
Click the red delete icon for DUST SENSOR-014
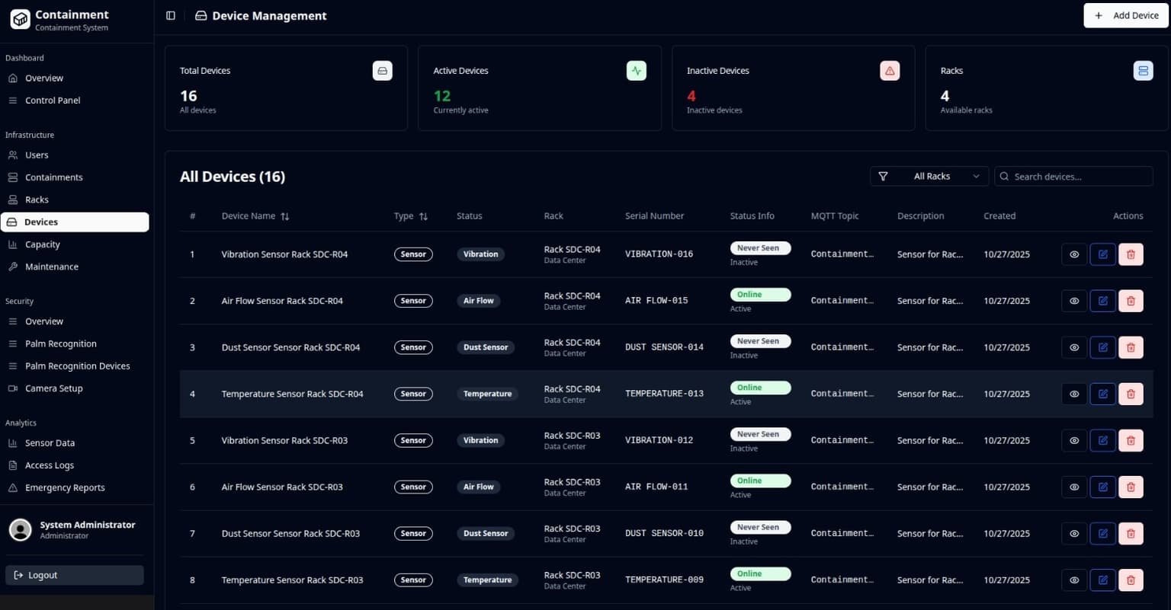[x=1131, y=347]
